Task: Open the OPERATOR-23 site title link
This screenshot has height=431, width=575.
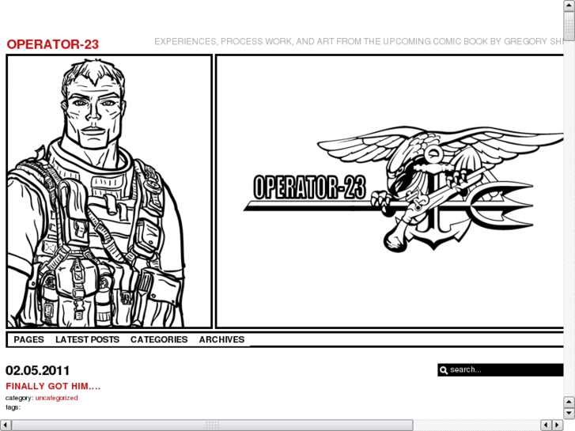Action: (x=52, y=44)
